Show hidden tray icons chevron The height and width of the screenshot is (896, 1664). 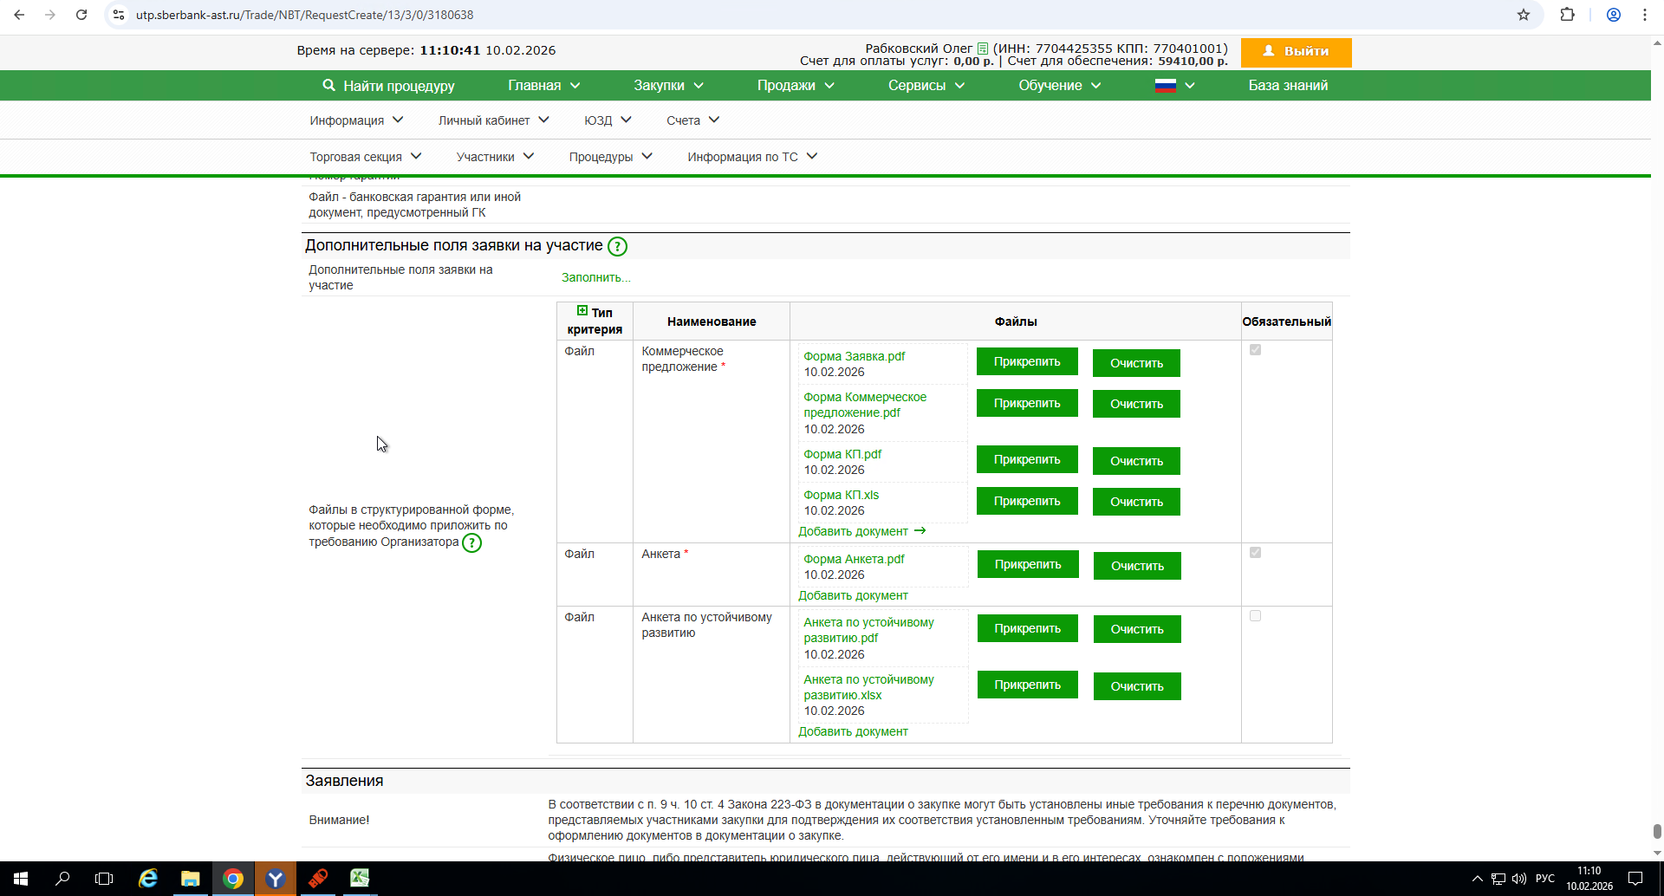coord(1478,879)
